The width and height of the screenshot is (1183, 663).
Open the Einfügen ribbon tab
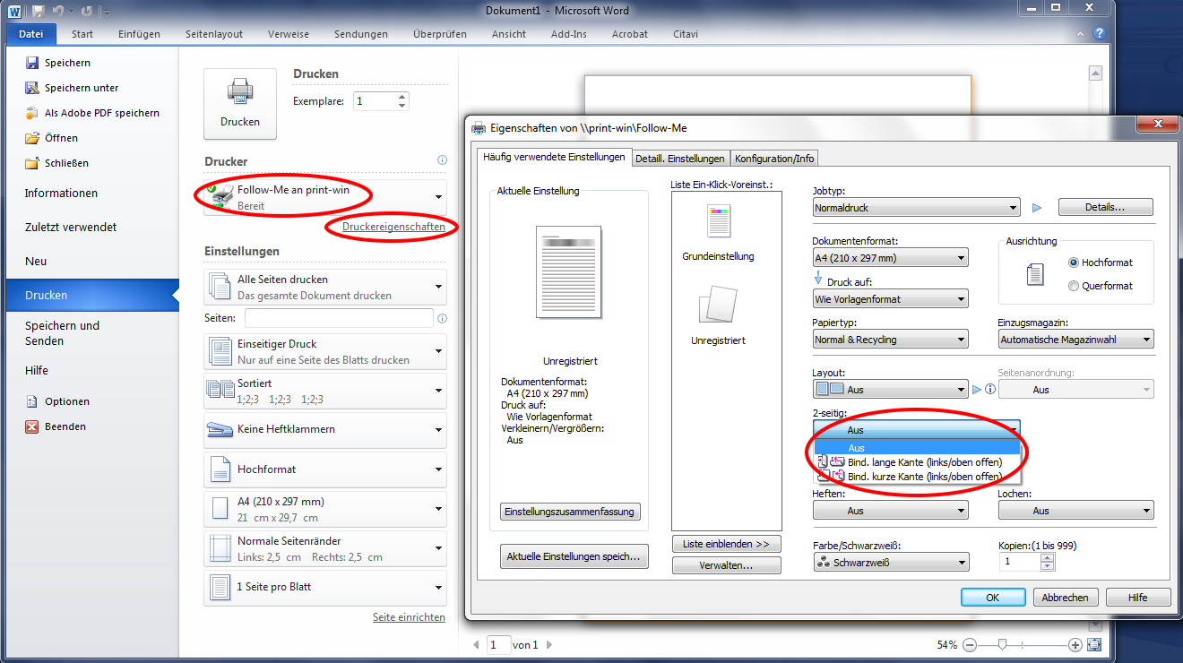tap(139, 34)
